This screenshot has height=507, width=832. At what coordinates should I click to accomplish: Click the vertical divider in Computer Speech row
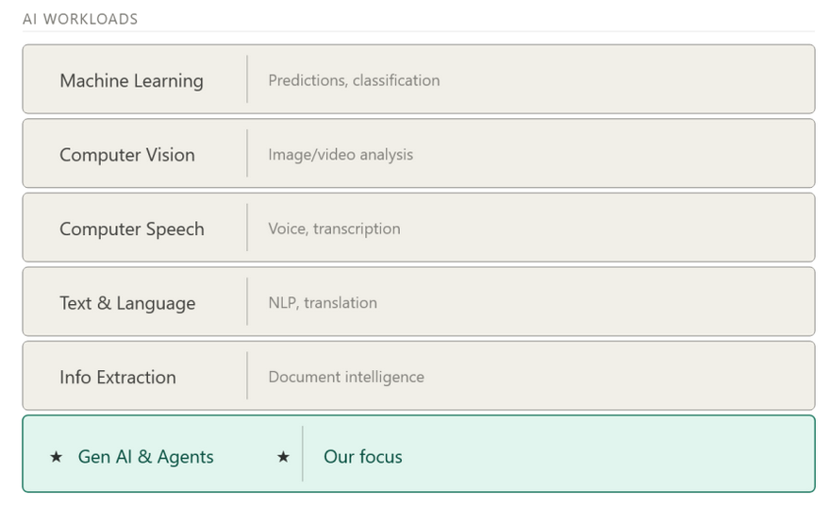[247, 228]
